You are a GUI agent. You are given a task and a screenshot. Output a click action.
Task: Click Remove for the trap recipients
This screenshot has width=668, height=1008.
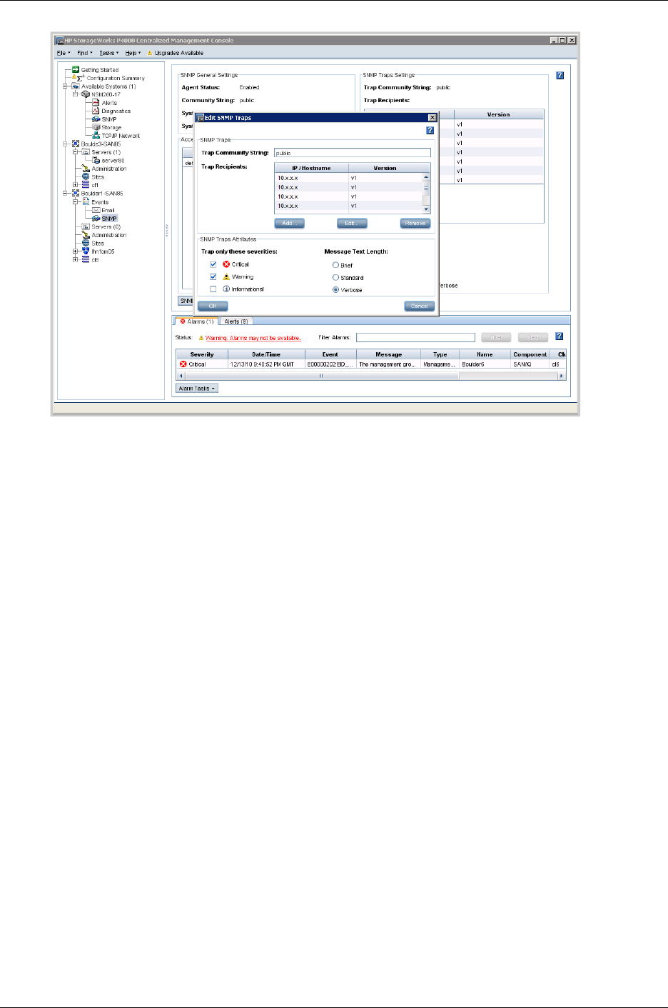415,224
